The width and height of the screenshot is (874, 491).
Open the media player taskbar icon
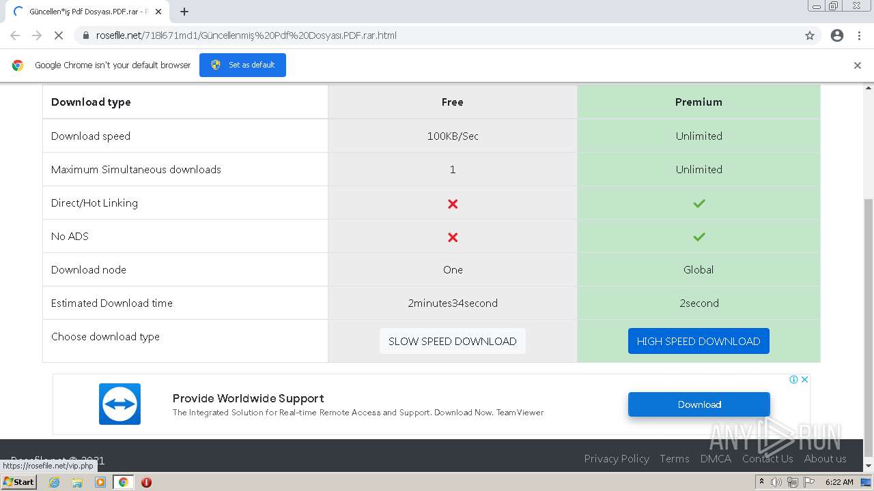[100, 482]
